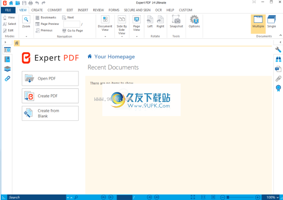
Task: Expand the left sidebar panel arrow
Action: [6, 42]
